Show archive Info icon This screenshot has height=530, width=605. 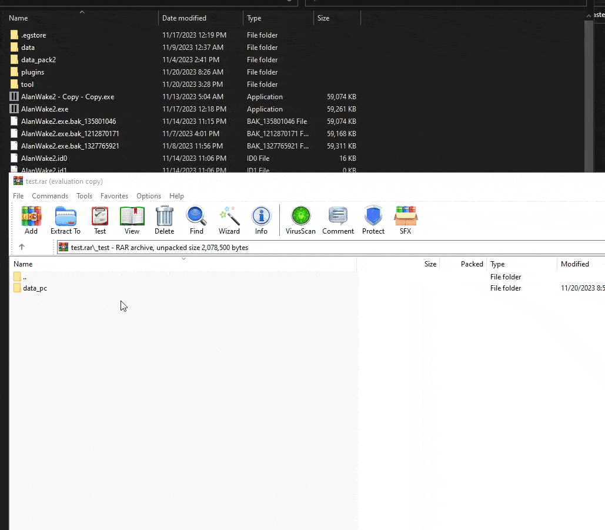point(261,220)
